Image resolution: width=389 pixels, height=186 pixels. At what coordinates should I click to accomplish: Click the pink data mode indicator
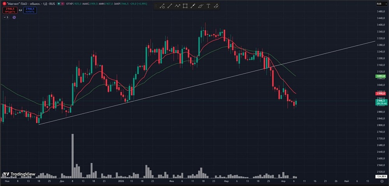[62, 4]
